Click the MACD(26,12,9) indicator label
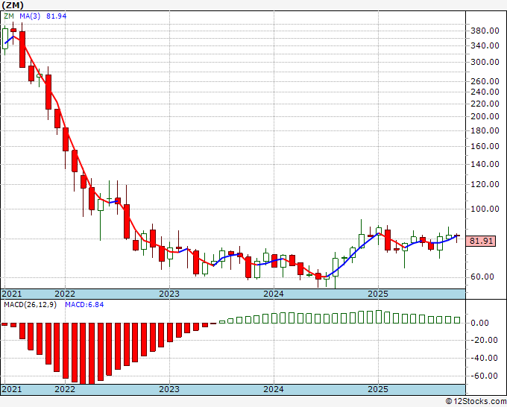Image resolution: width=507 pixels, height=407 pixels. coord(30,305)
